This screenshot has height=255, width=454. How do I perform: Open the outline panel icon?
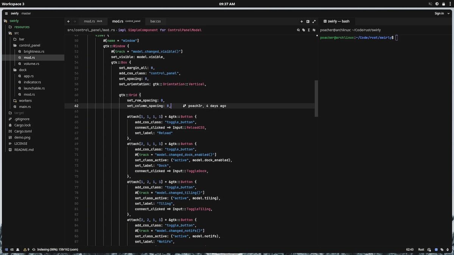12,249
